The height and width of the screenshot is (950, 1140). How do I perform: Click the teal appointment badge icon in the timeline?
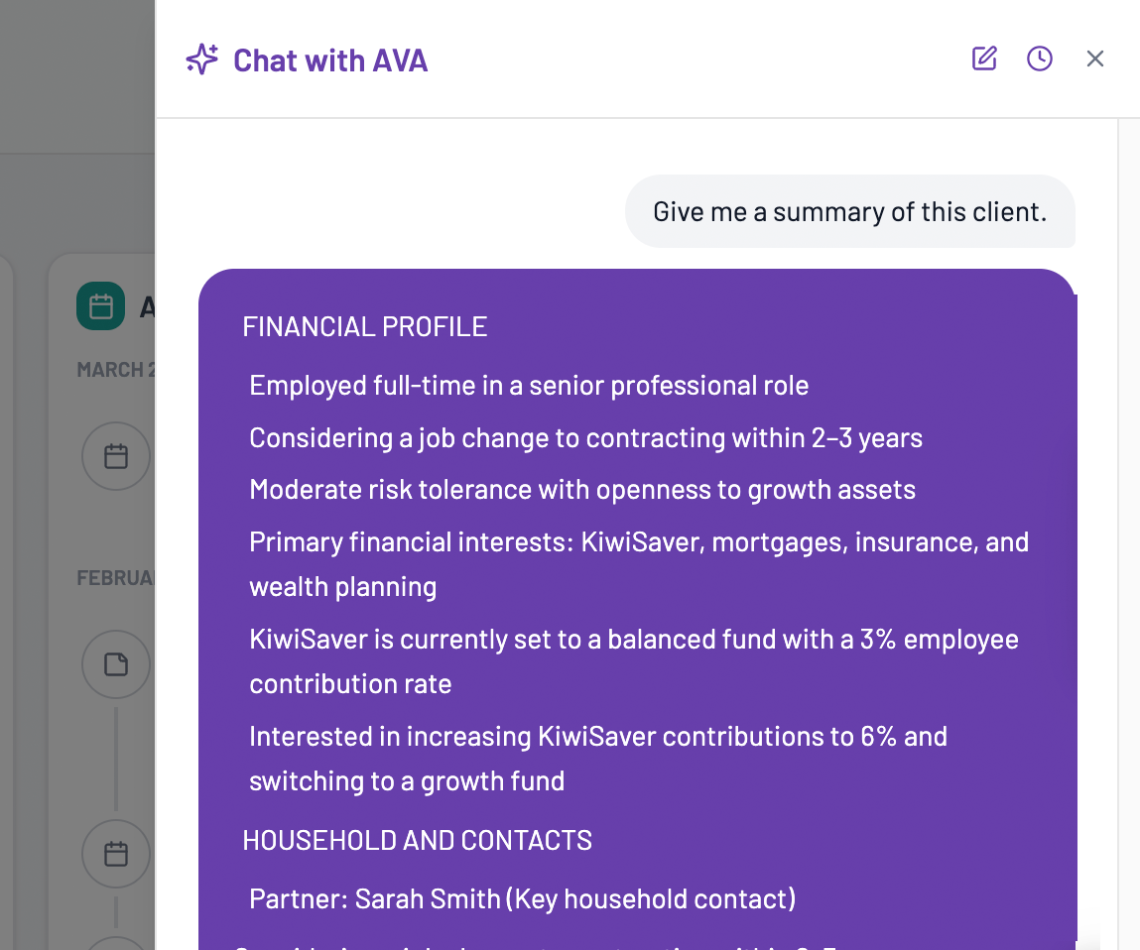(x=100, y=306)
